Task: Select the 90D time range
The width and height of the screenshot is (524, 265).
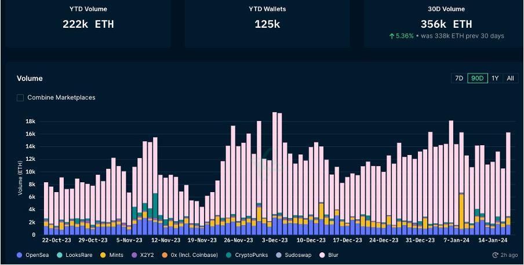Action: coord(478,78)
